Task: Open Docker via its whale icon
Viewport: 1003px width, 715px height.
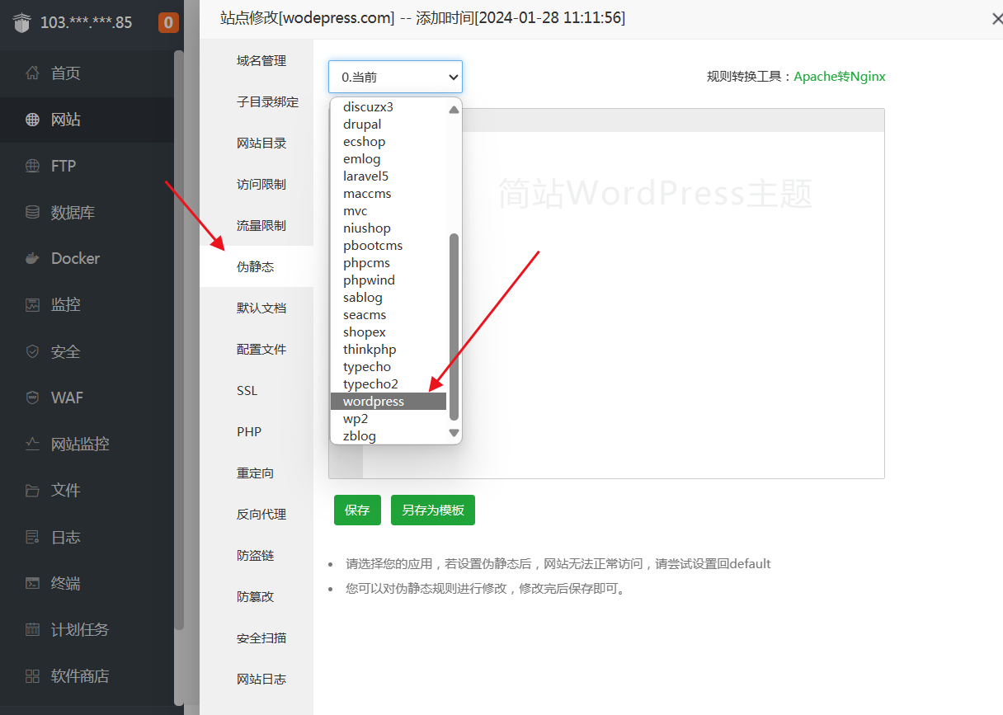Action: [x=32, y=259]
